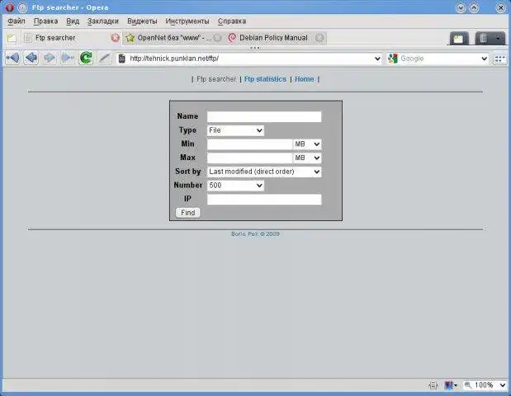Viewport: 511px width, 396px height.
Task: Open the Home link
Action: [305, 79]
